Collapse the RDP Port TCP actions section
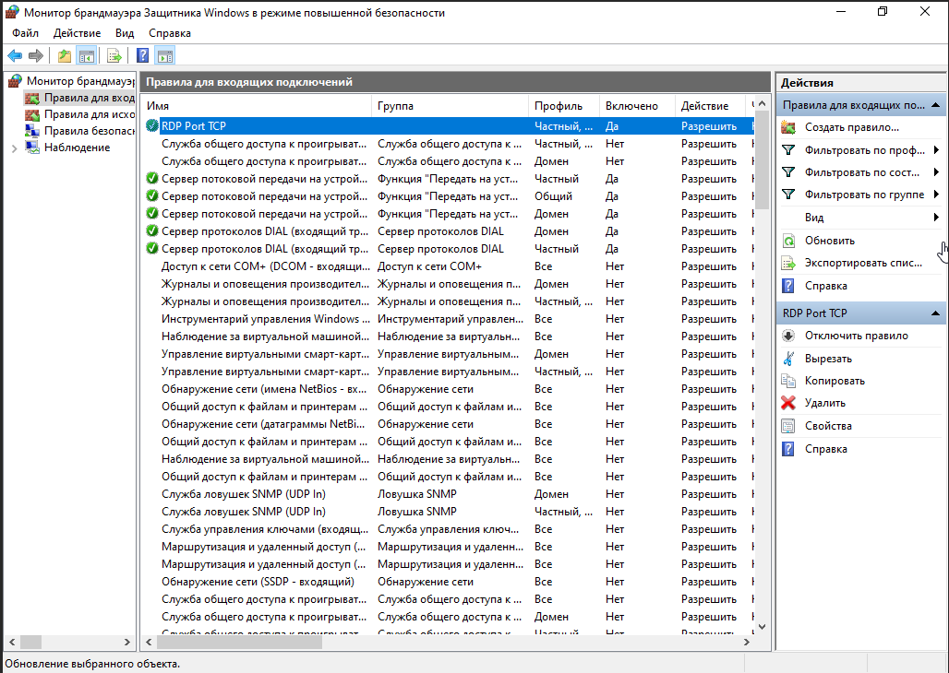 [x=935, y=313]
